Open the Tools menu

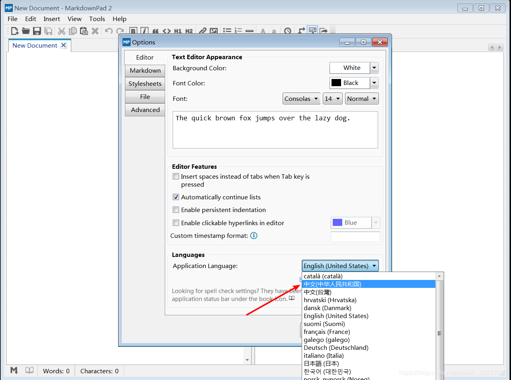pos(97,19)
